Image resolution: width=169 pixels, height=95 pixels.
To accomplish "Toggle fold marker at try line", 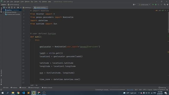I will point(30,40).
